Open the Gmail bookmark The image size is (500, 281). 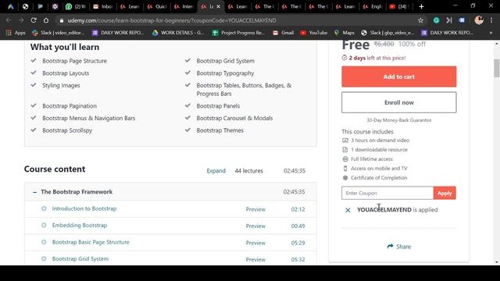283,33
